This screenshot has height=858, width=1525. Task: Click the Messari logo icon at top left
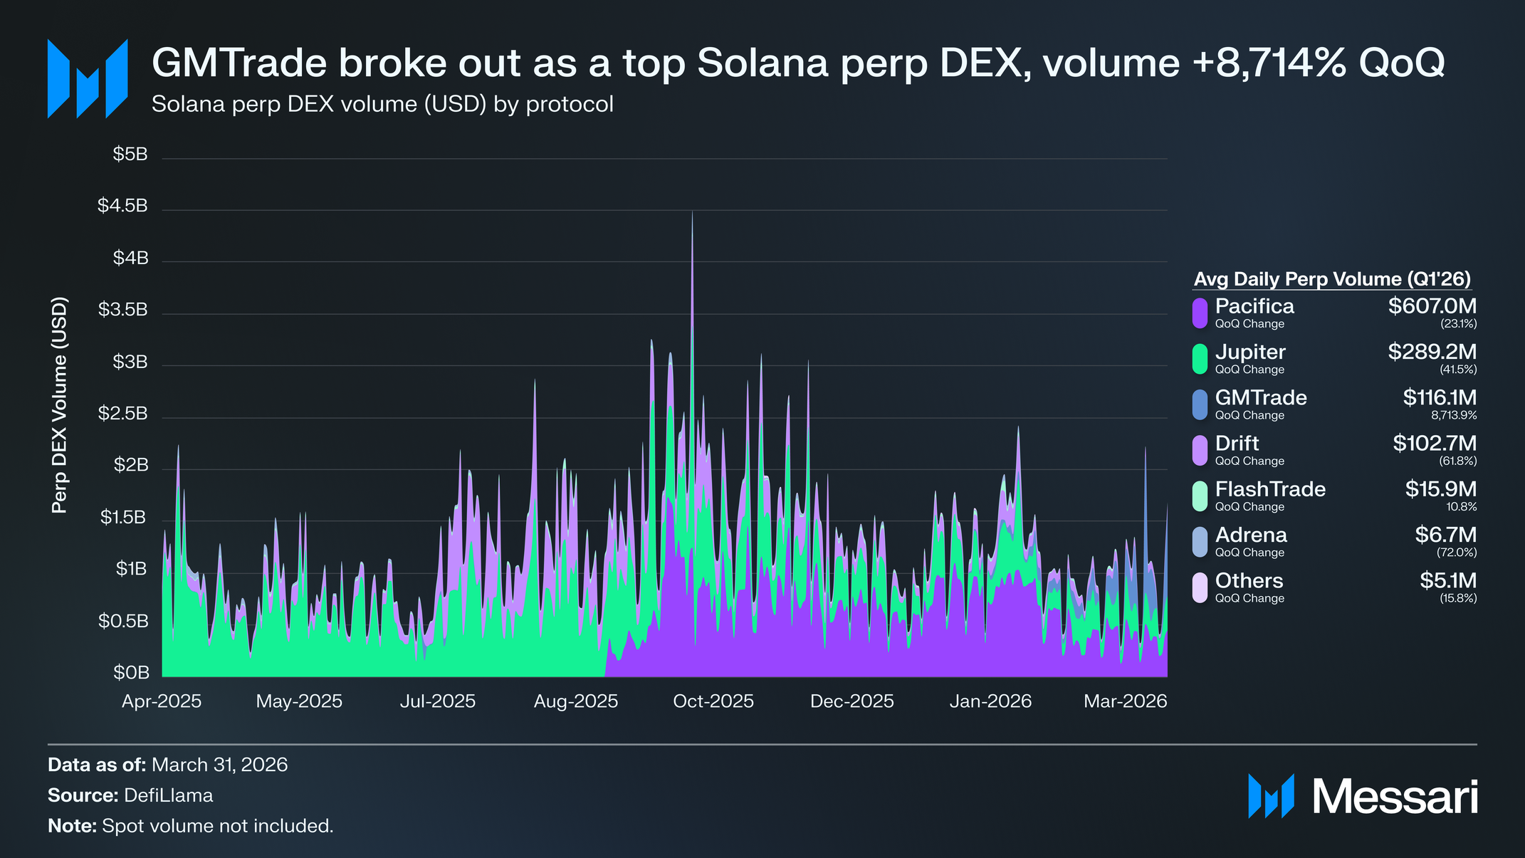pos(88,78)
